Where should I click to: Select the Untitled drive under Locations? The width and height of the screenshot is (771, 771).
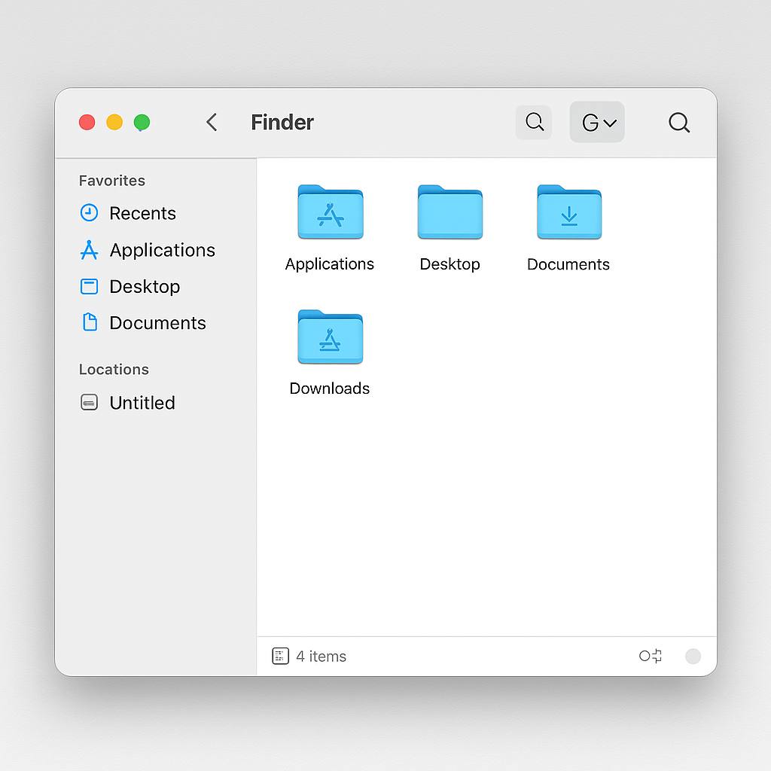point(142,402)
